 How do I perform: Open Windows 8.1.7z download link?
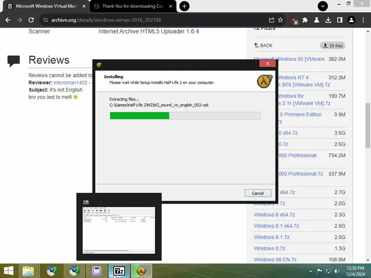pos(272,237)
